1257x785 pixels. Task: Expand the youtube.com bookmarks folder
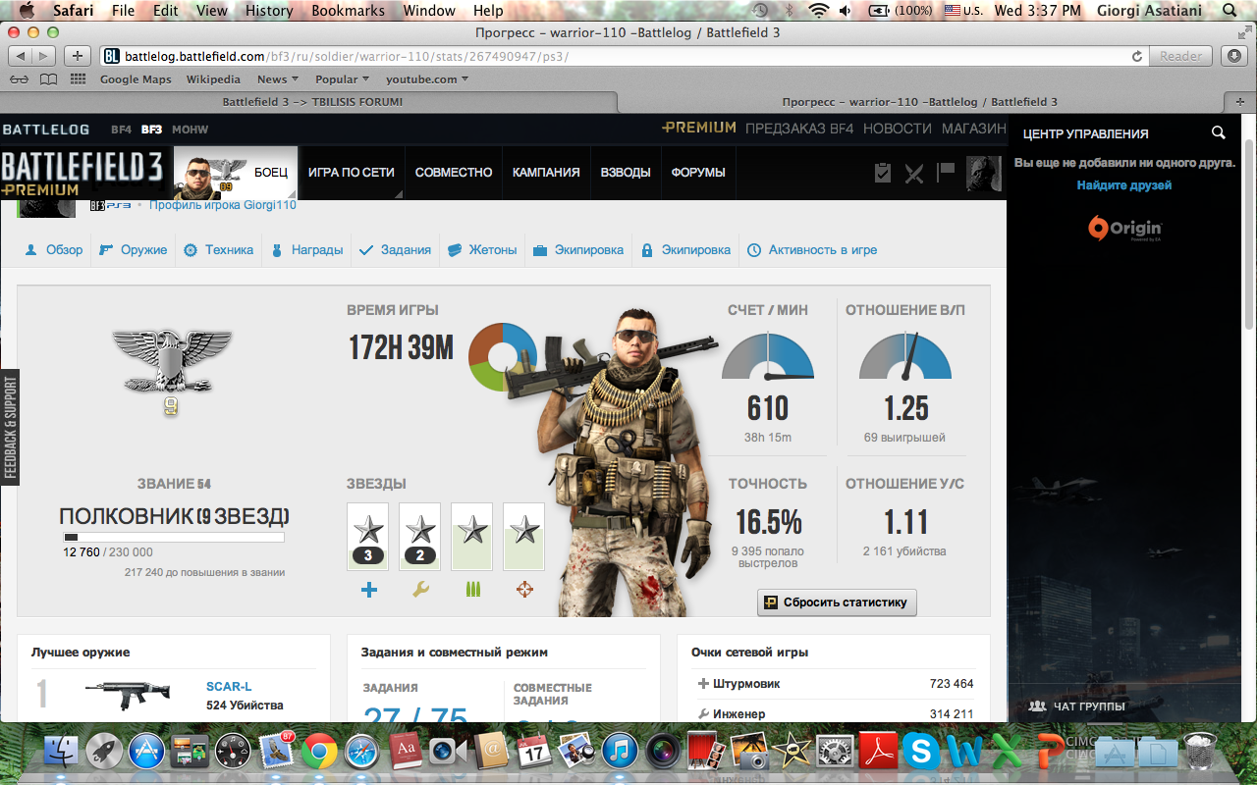(x=427, y=79)
